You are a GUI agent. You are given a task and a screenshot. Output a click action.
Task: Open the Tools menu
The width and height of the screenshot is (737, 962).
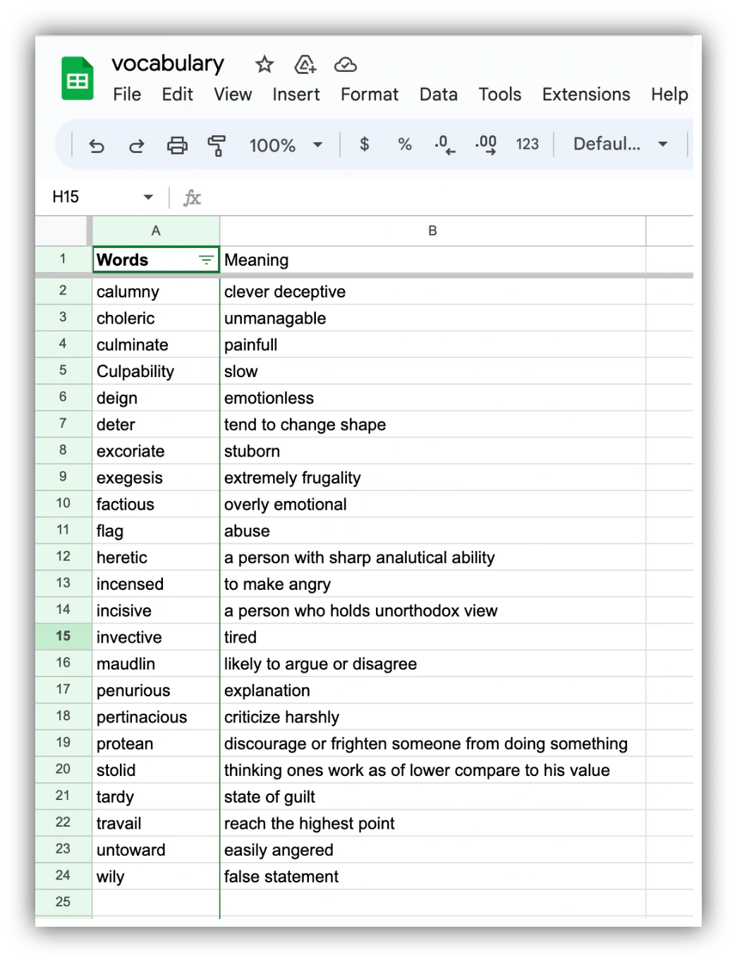[x=500, y=94]
